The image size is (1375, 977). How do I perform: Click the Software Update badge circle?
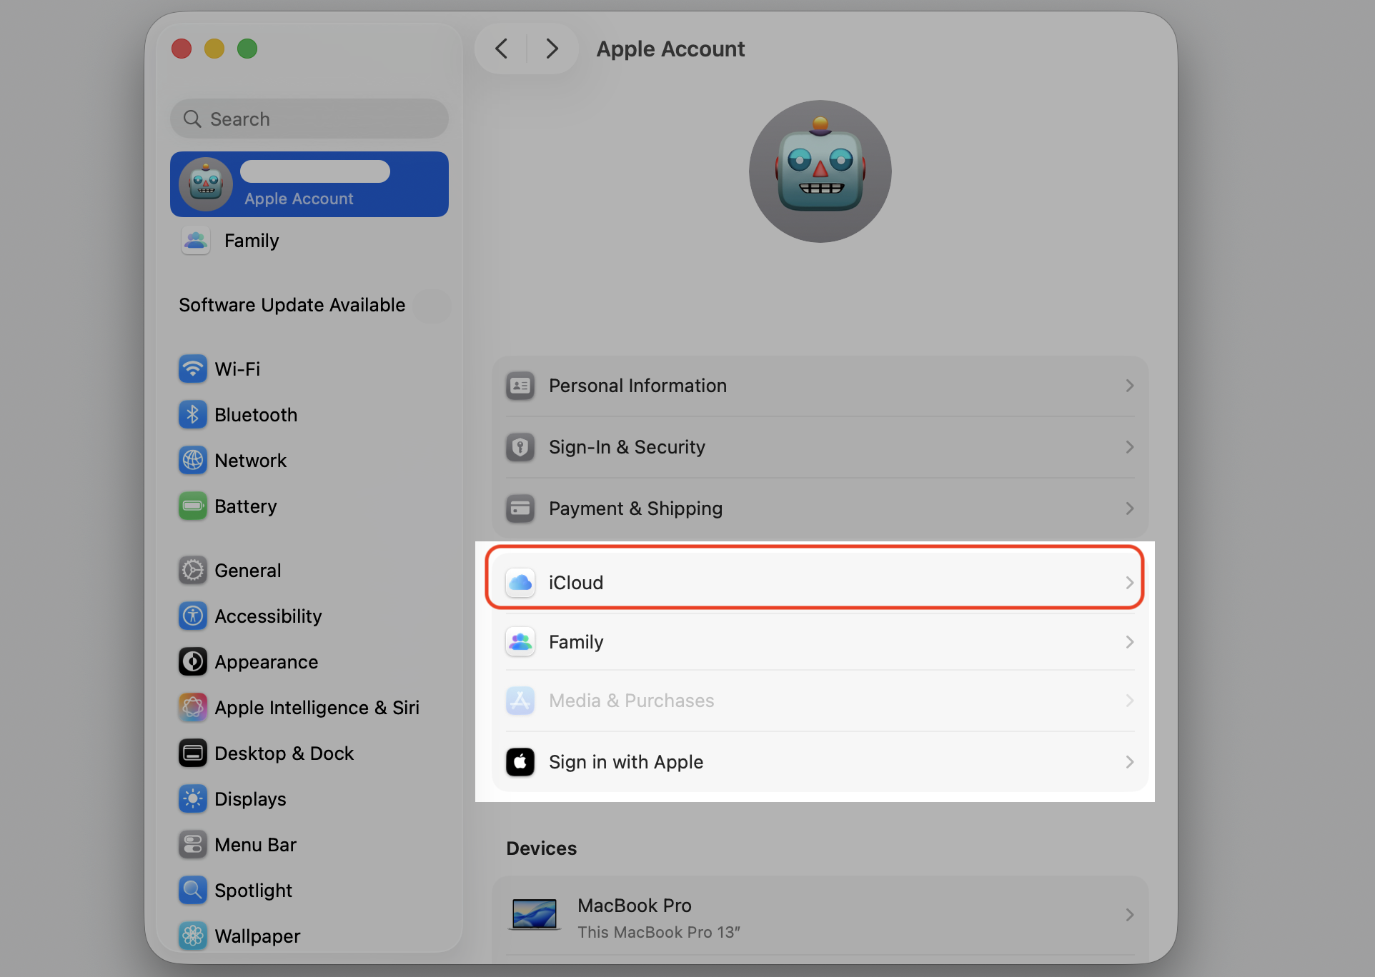tap(432, 306)
